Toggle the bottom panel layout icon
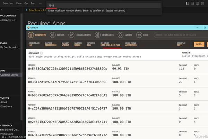Image resolution: width=208 pixels, height=139 pixels. [192, 3]
